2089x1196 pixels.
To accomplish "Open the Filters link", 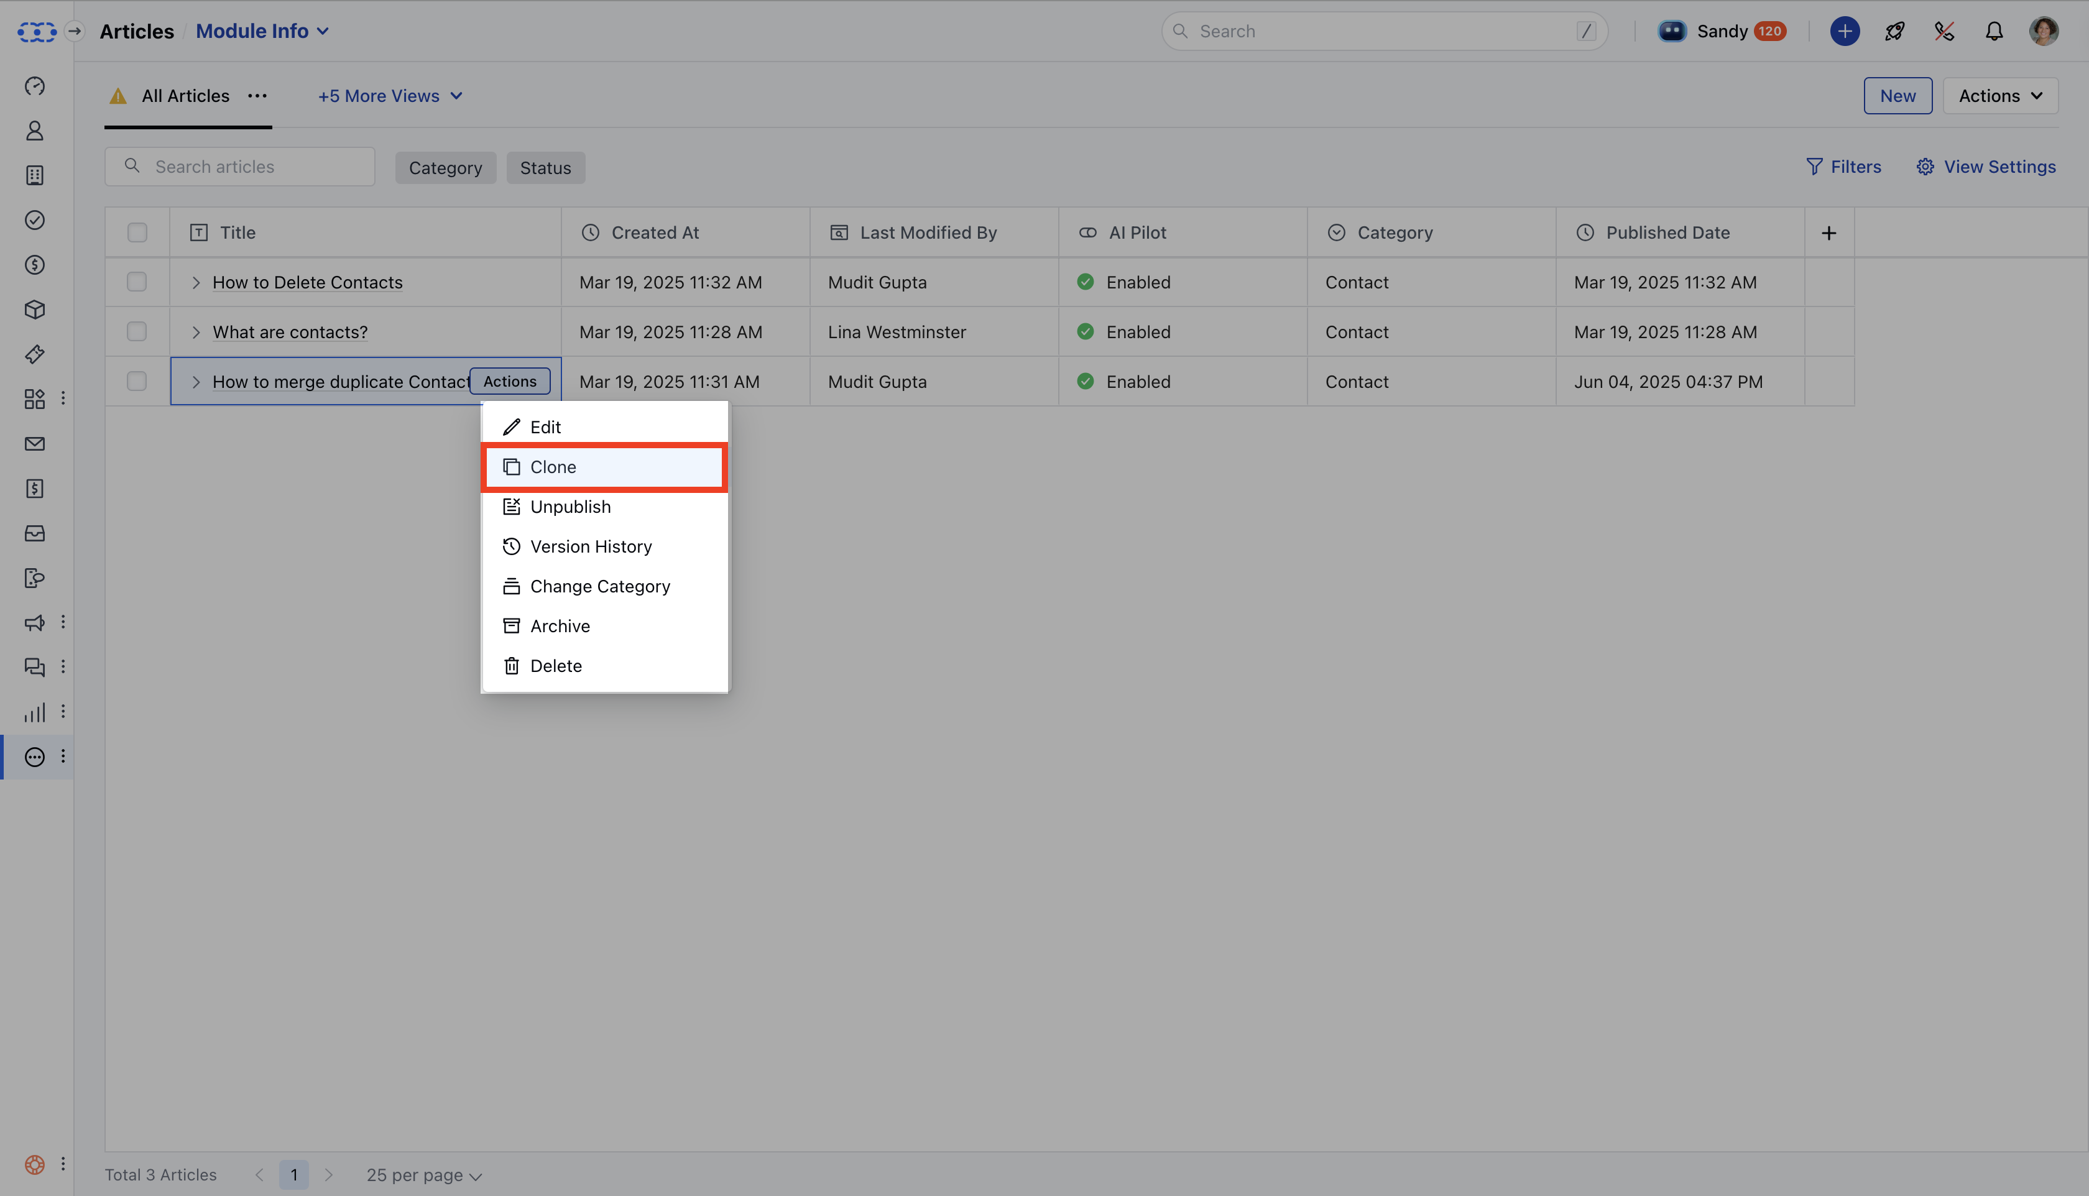I will point(1843,167).
